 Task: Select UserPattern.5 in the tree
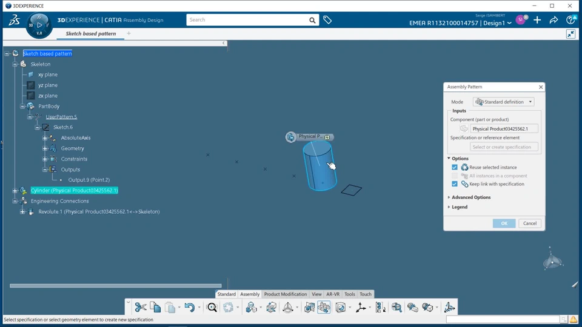(61, 117)
